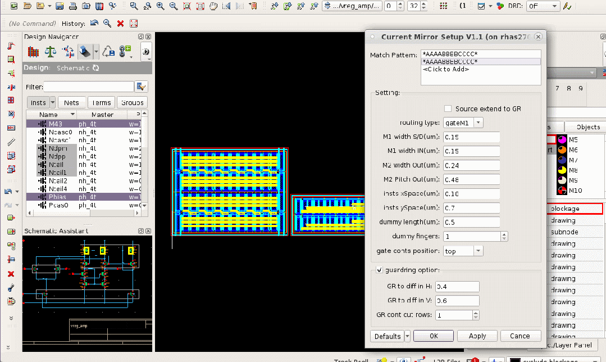Click the dotted grid icon in the top toolbar

(443, 6)
